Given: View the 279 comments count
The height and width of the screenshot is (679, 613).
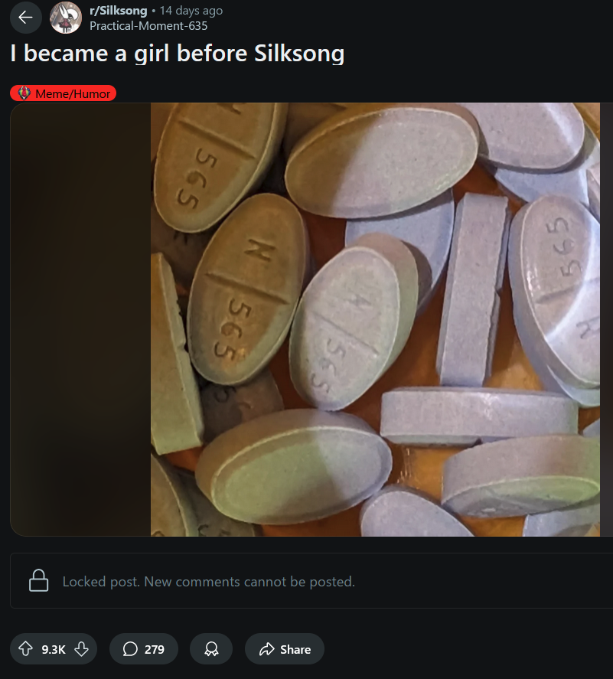Looking at the screenshot, I should click(154, 649).
